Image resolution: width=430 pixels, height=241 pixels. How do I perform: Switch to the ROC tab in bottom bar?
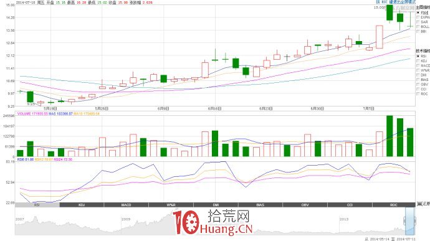tap(394, 205)
